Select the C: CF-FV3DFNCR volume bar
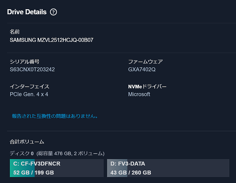Screen dimensions: 236x183 pyautogui.click(x=57, y=168)
